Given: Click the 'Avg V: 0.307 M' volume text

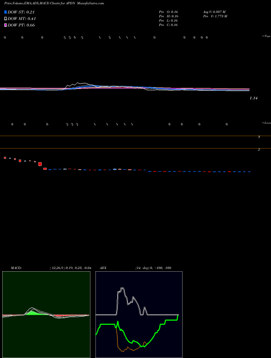Looking at the screenshot, I should coord(215,12).
